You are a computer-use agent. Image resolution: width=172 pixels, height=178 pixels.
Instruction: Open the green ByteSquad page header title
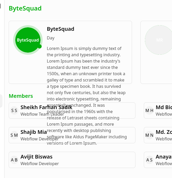(25, 8)
